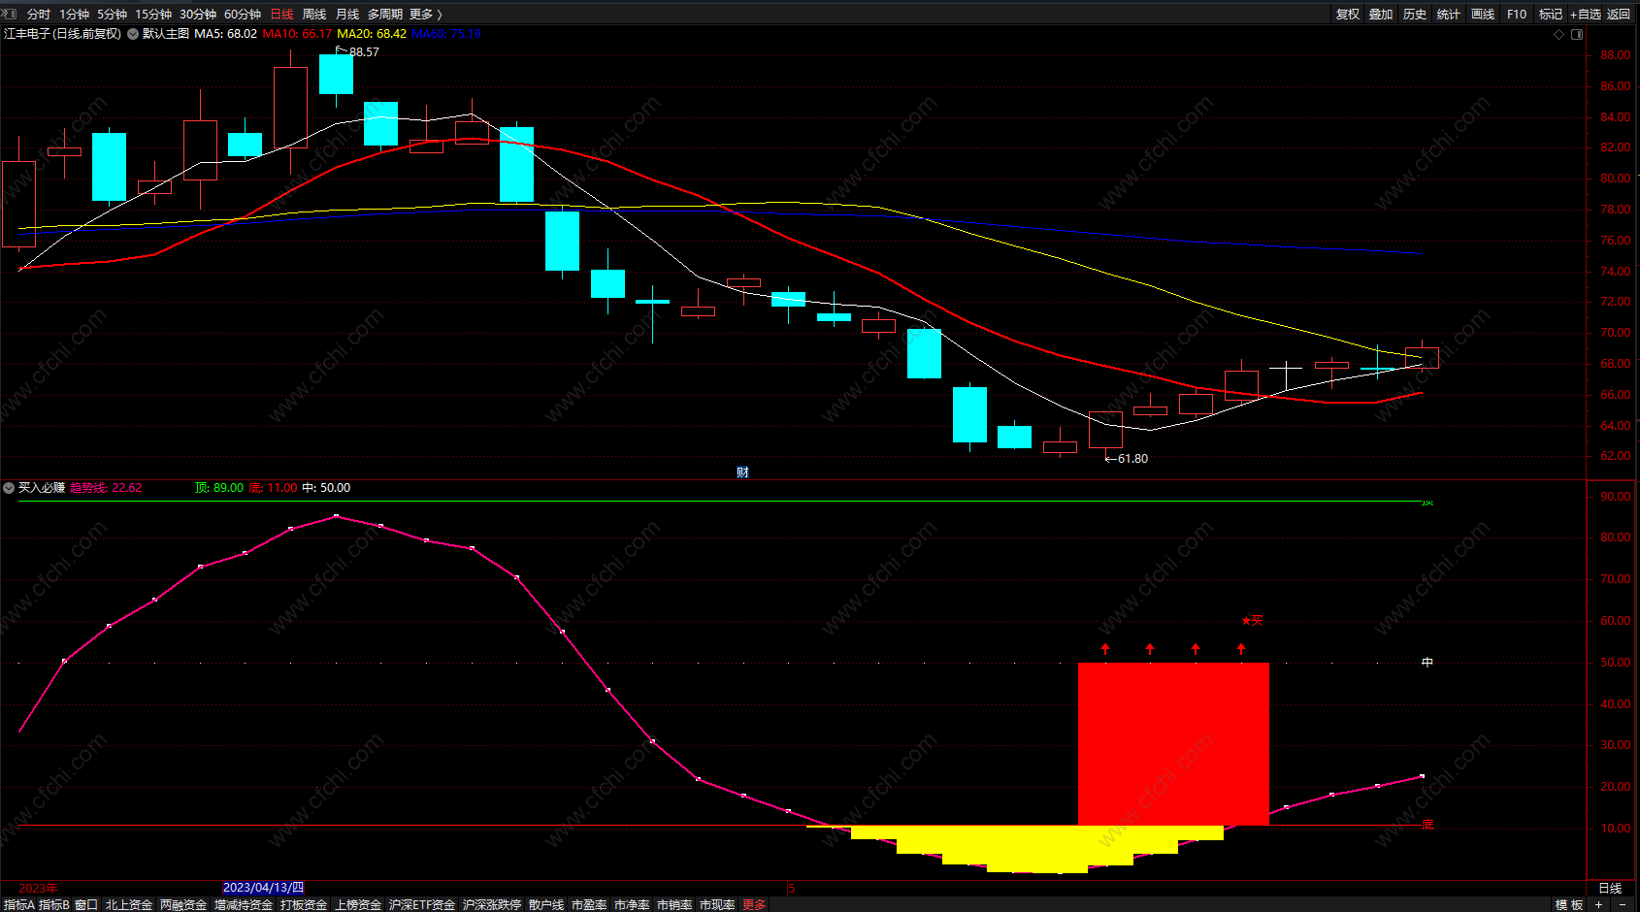Toggle the side panel icon near price axis
This screenshot has height=912, width=1640.
[x=1577, y=34]
